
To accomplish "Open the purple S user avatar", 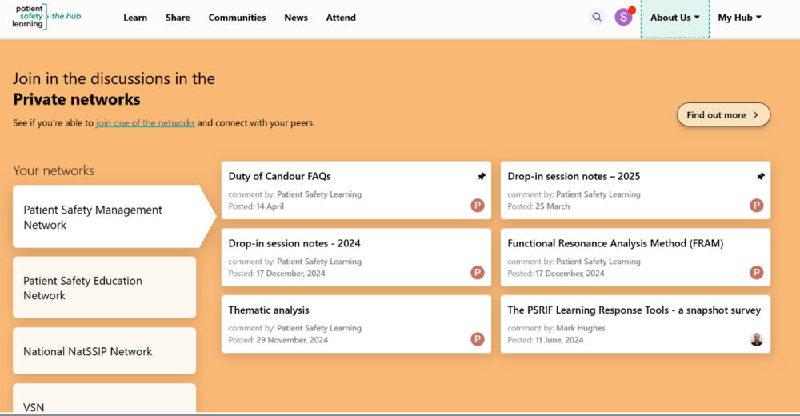I will click(x=623, y=18).
